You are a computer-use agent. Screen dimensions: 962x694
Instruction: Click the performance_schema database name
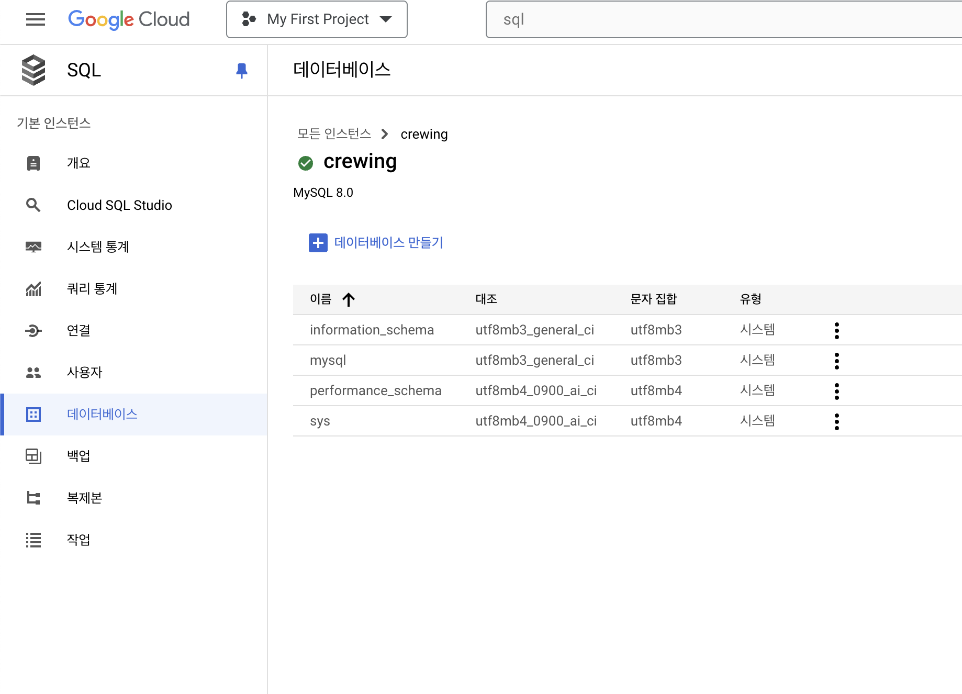[x=376, y=390]
